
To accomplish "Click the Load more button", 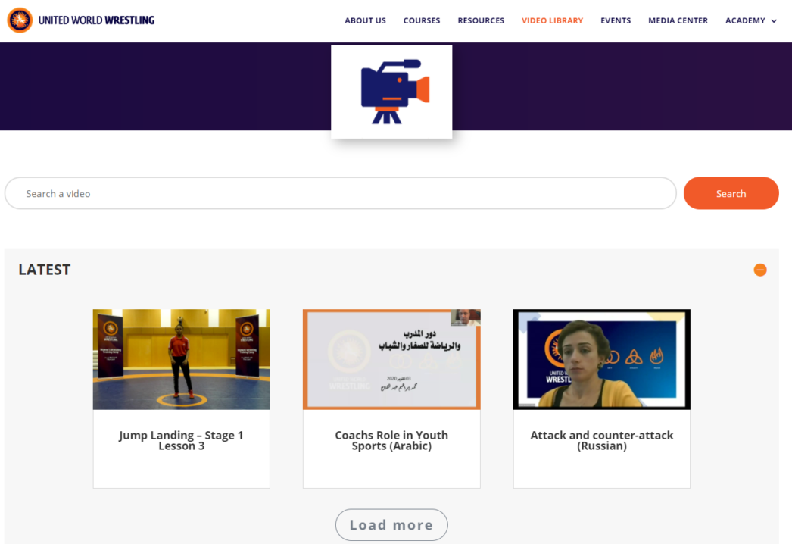I will (x=391, y=525).
